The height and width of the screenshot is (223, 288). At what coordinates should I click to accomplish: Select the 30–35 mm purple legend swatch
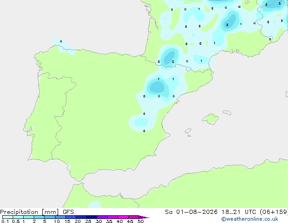[102, 217]
